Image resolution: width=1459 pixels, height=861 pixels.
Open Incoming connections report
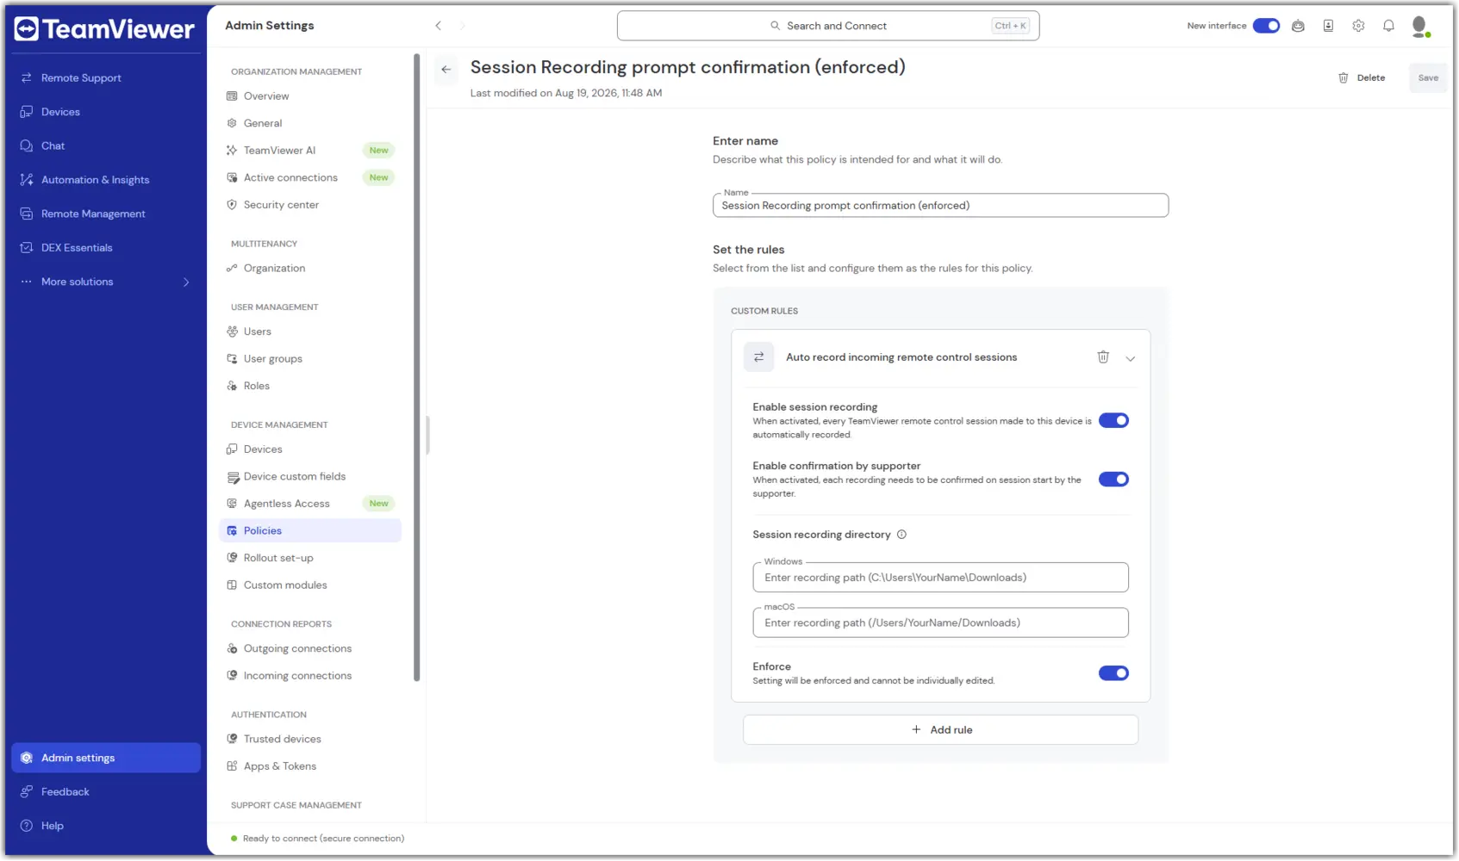(310, 676)
